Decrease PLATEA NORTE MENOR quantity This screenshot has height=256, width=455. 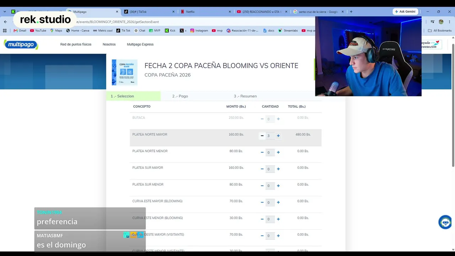pyautogui.click(x=262, y=152)
